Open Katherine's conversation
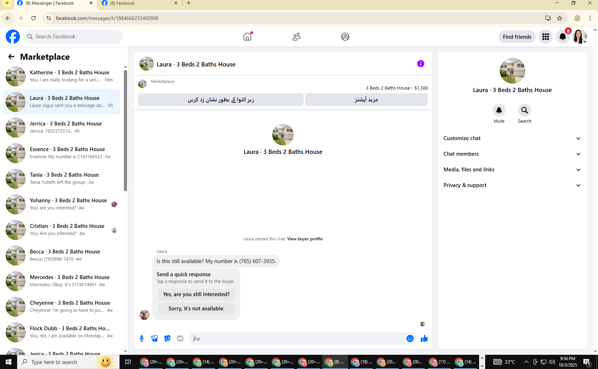Screen dimensions: 598x369 (61, 76)
